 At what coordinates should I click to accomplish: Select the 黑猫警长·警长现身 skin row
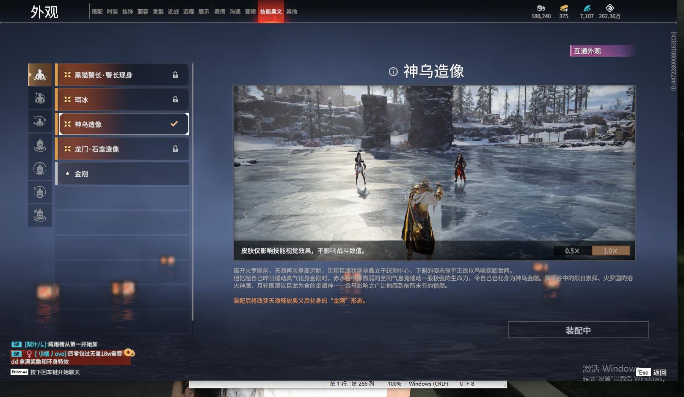pyautogui.click(x=122, y=75)
